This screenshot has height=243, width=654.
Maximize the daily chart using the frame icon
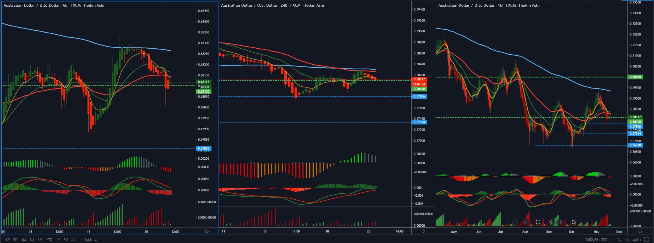pyautogui.click(x=538, y=222)
